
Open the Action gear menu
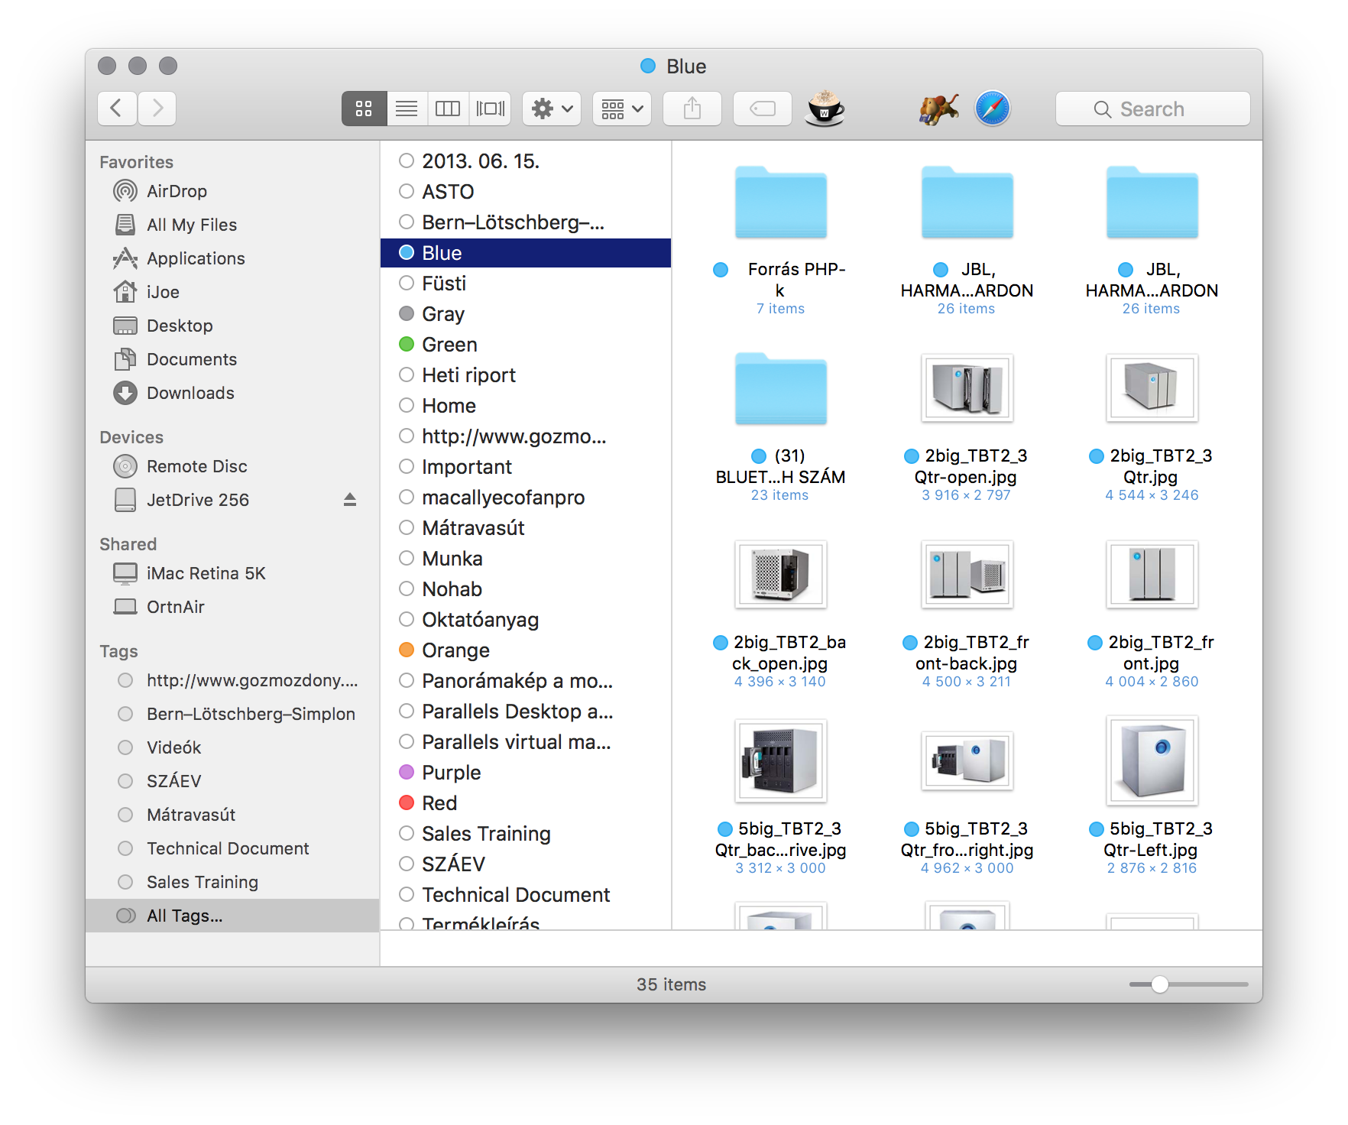point(552,109)
